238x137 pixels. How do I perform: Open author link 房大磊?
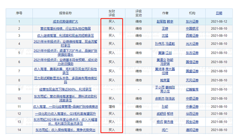click(170, 69)
